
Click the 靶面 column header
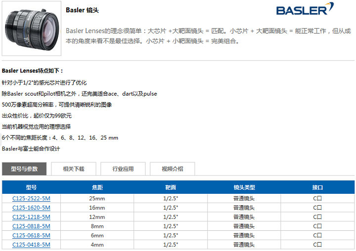pyautogui.click(x=170, y=188)
